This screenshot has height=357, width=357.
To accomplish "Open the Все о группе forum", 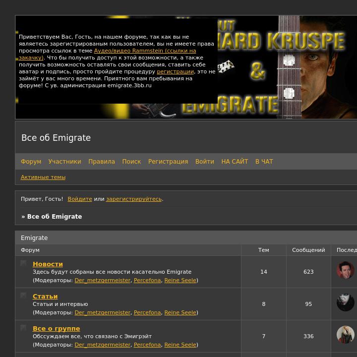I will pos(56,329).
